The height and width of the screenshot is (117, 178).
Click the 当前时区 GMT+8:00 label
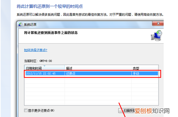coord(38,61)
